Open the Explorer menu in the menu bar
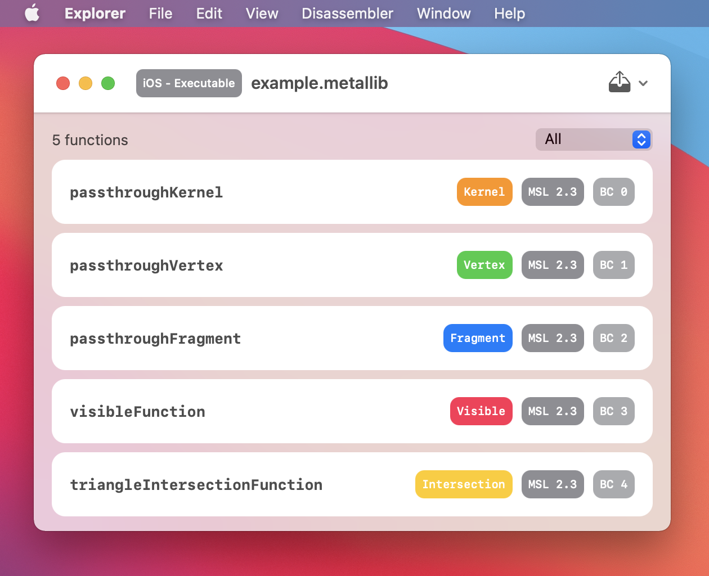Screen dimensions: 709x576 (95, 13)
